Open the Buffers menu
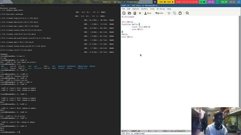The height and width of the screenshot is (135, 241). click(x=145, y=9)
